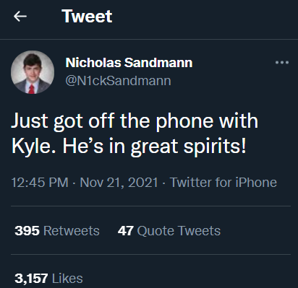Click the 395 retweet count number
298x288 pixels.
pos(27,231)
